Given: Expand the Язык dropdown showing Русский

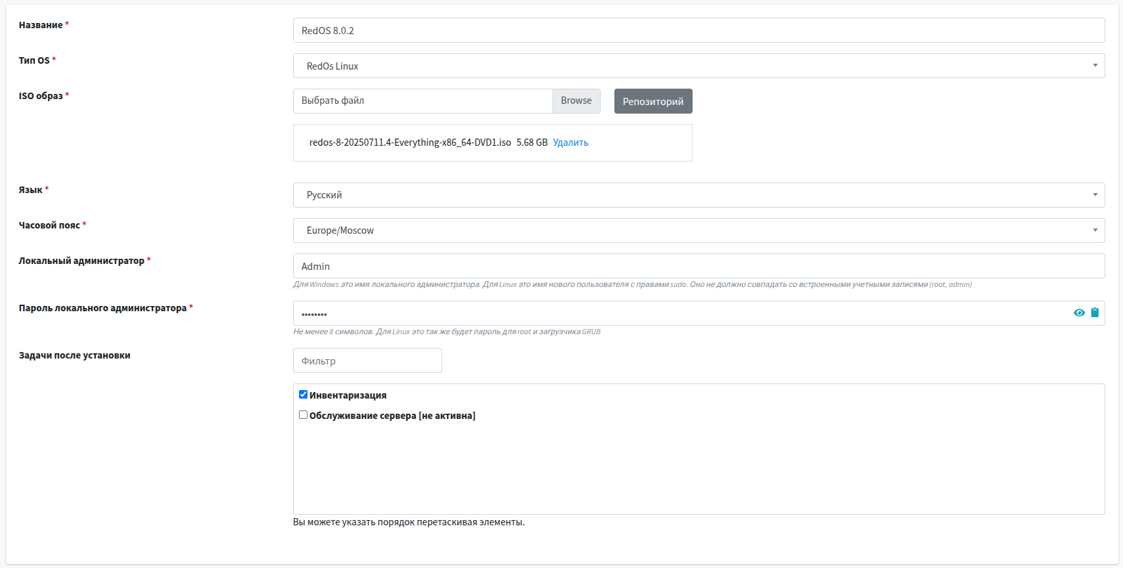Looking at the screenshot, I should tap(698, 195).
